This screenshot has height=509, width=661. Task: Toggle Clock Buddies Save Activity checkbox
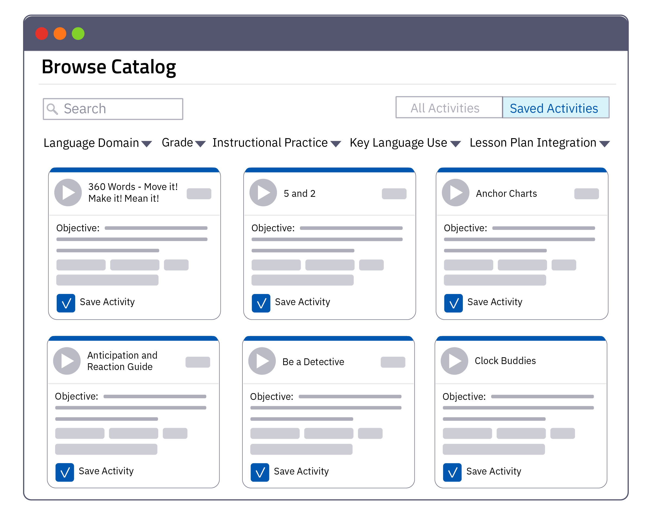click(x=453, y=472)
